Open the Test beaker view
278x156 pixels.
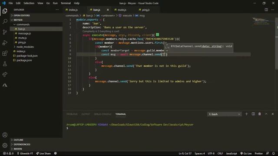5,64
